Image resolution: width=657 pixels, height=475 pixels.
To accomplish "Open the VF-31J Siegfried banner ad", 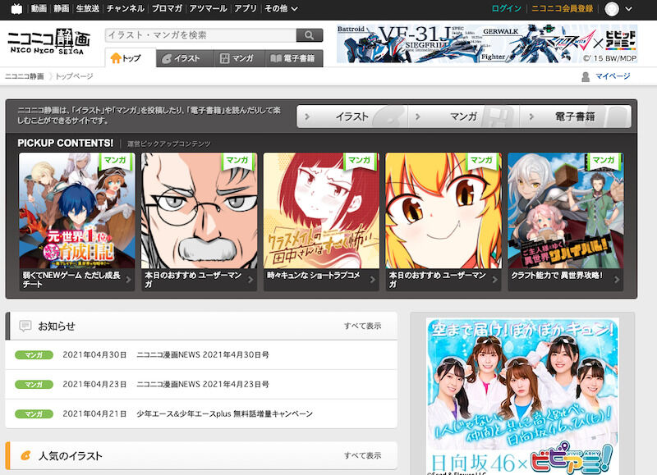I will [487, 43].
